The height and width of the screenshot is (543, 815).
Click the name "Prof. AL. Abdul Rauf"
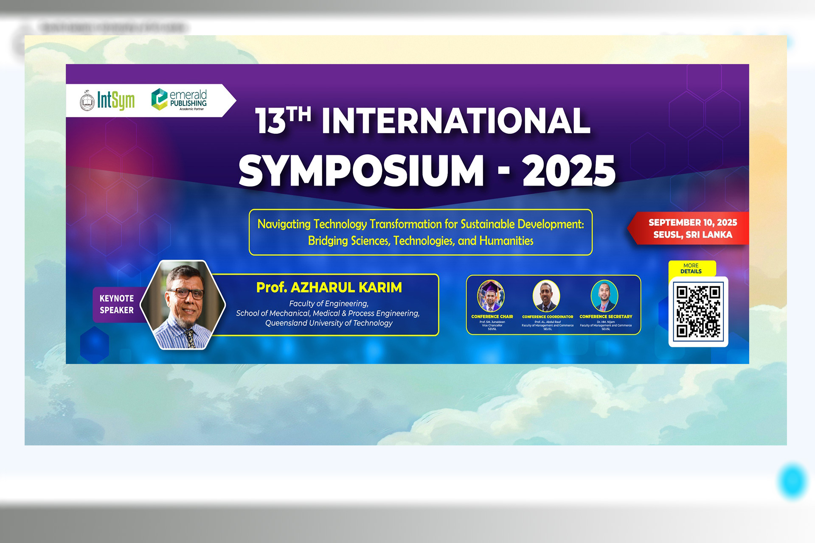point(548,322)
